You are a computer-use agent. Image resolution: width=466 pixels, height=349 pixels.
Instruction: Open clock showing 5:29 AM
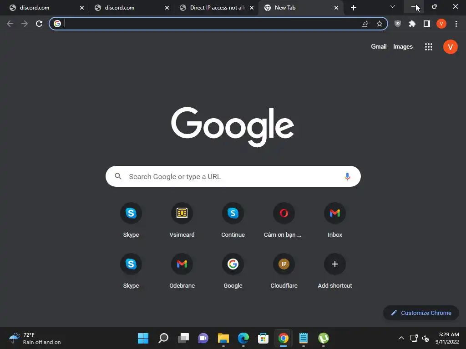pos(447,338)
